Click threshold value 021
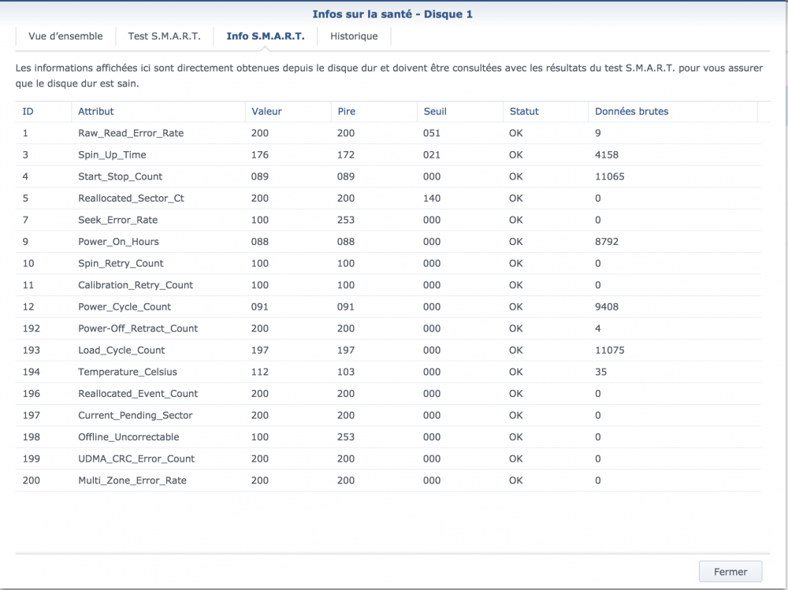The width and height of the screenshot is (788, 590). pos(432,155)
